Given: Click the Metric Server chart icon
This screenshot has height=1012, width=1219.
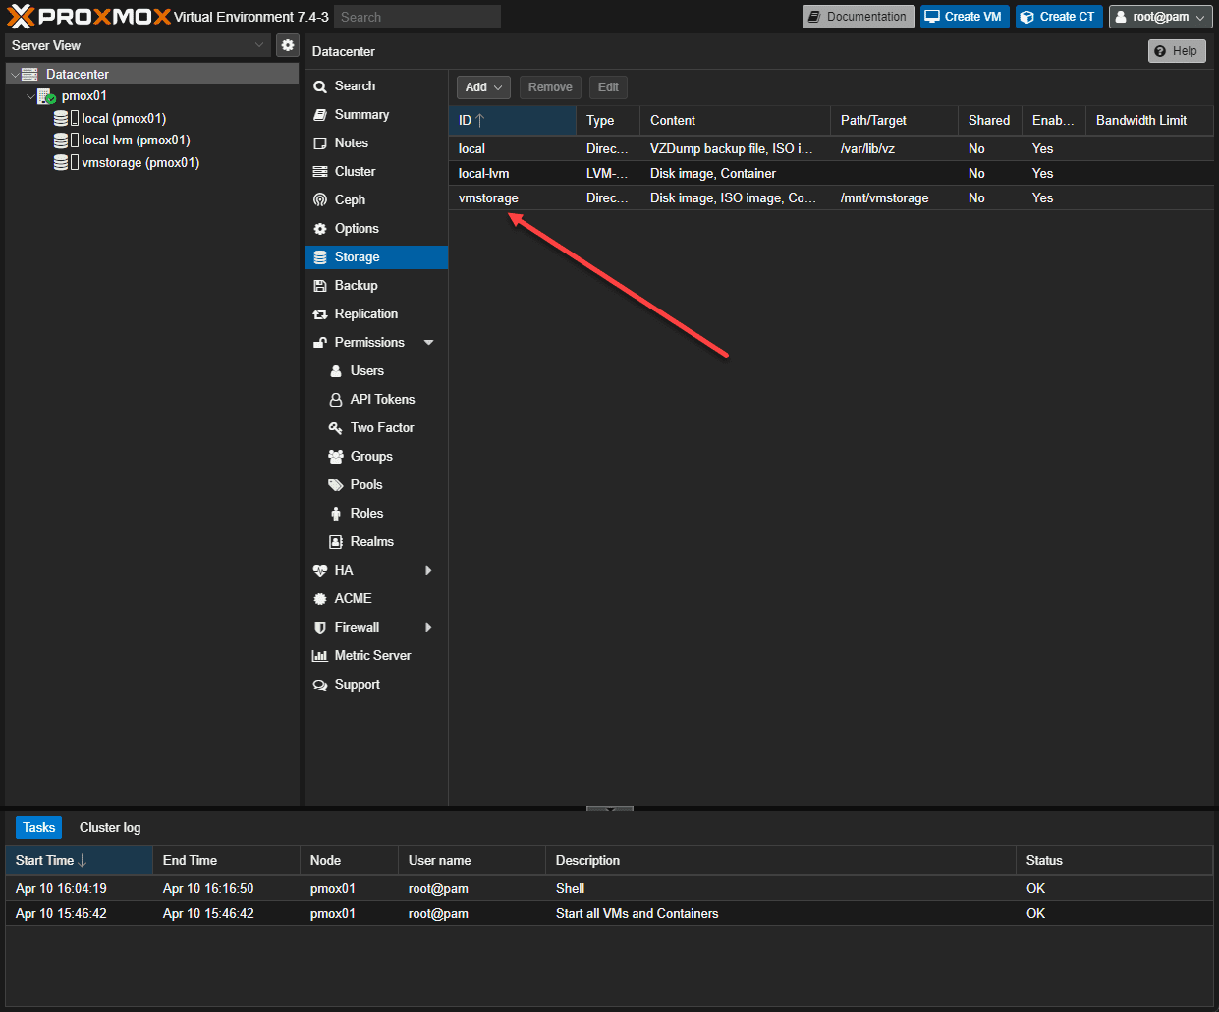Looking at the screenshot, I should point(320,656).
